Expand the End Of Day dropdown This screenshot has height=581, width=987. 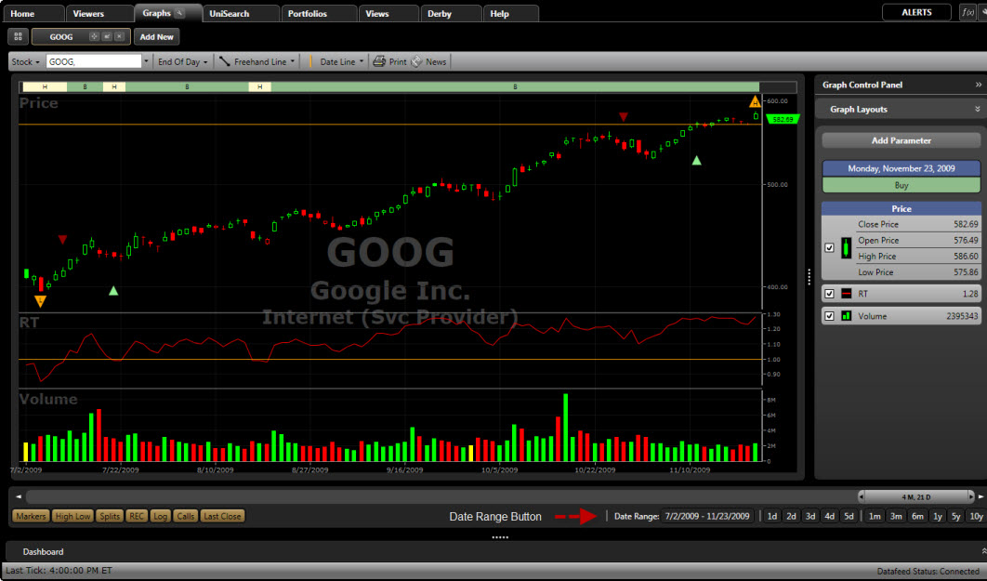tap(182, 62)
